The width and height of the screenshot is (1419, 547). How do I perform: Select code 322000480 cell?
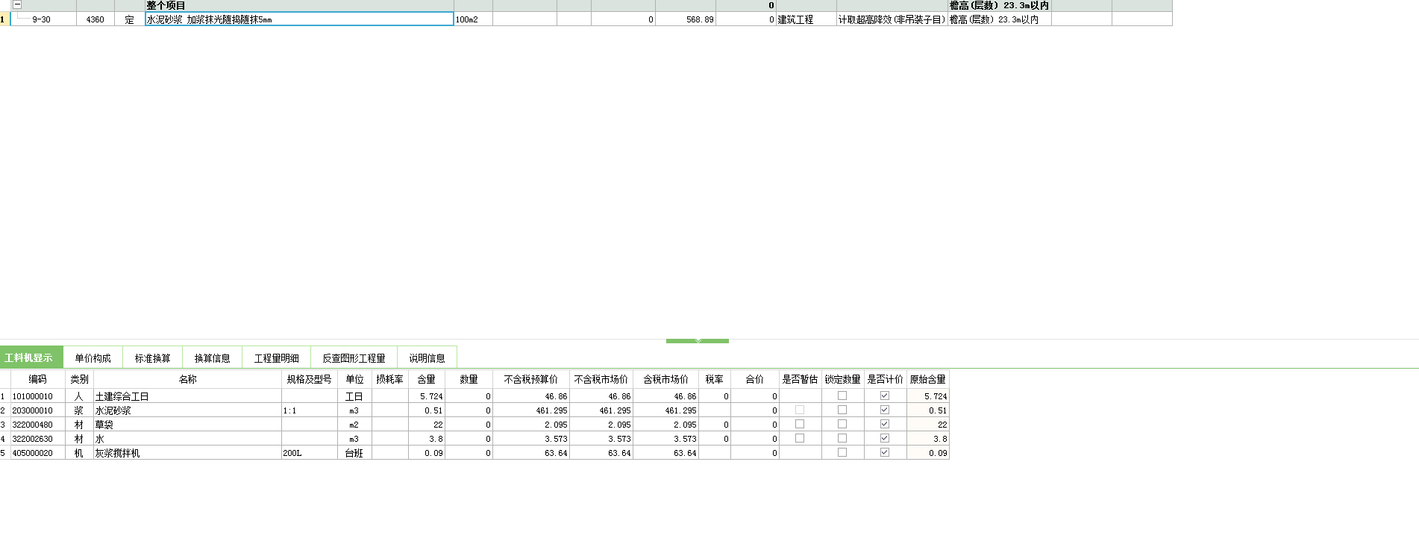(x=37, y=425)
